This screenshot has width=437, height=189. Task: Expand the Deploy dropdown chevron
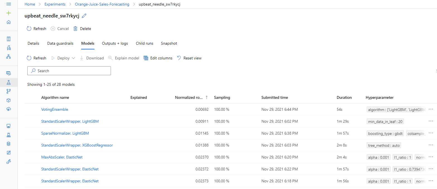click(x=74, y=58)
